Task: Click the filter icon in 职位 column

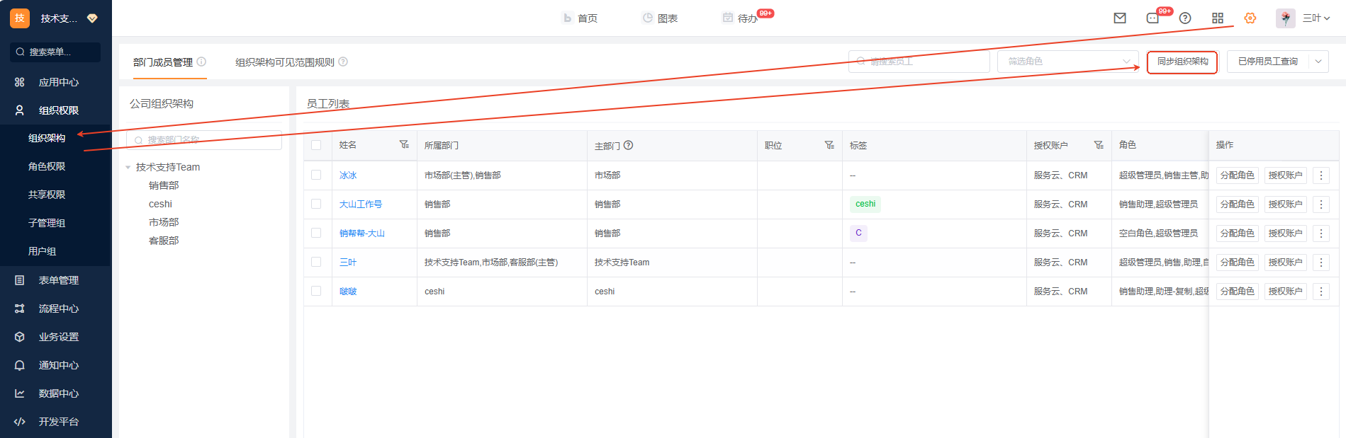Action: 829,145
